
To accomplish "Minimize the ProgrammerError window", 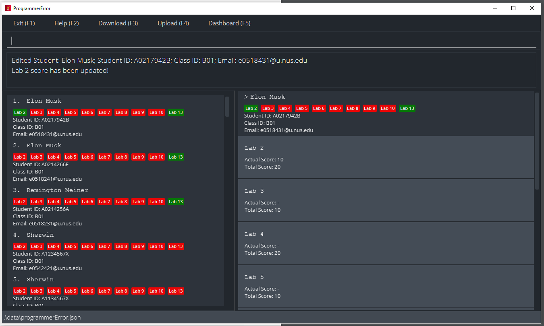I will pyautogui.click(x=495, y=8).
